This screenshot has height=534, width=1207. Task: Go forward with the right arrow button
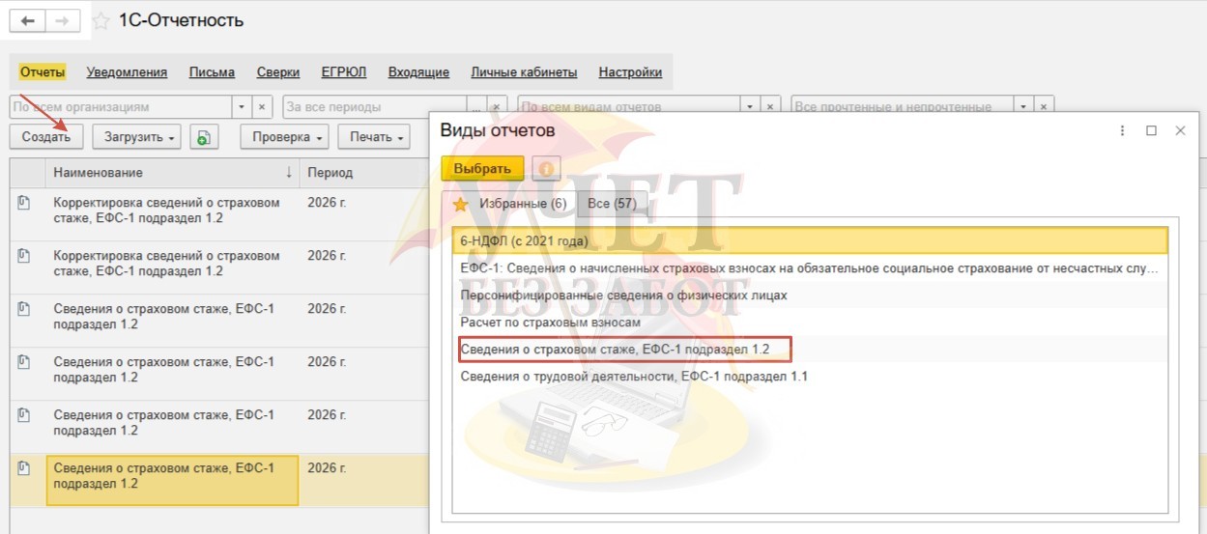coord(63,20)
